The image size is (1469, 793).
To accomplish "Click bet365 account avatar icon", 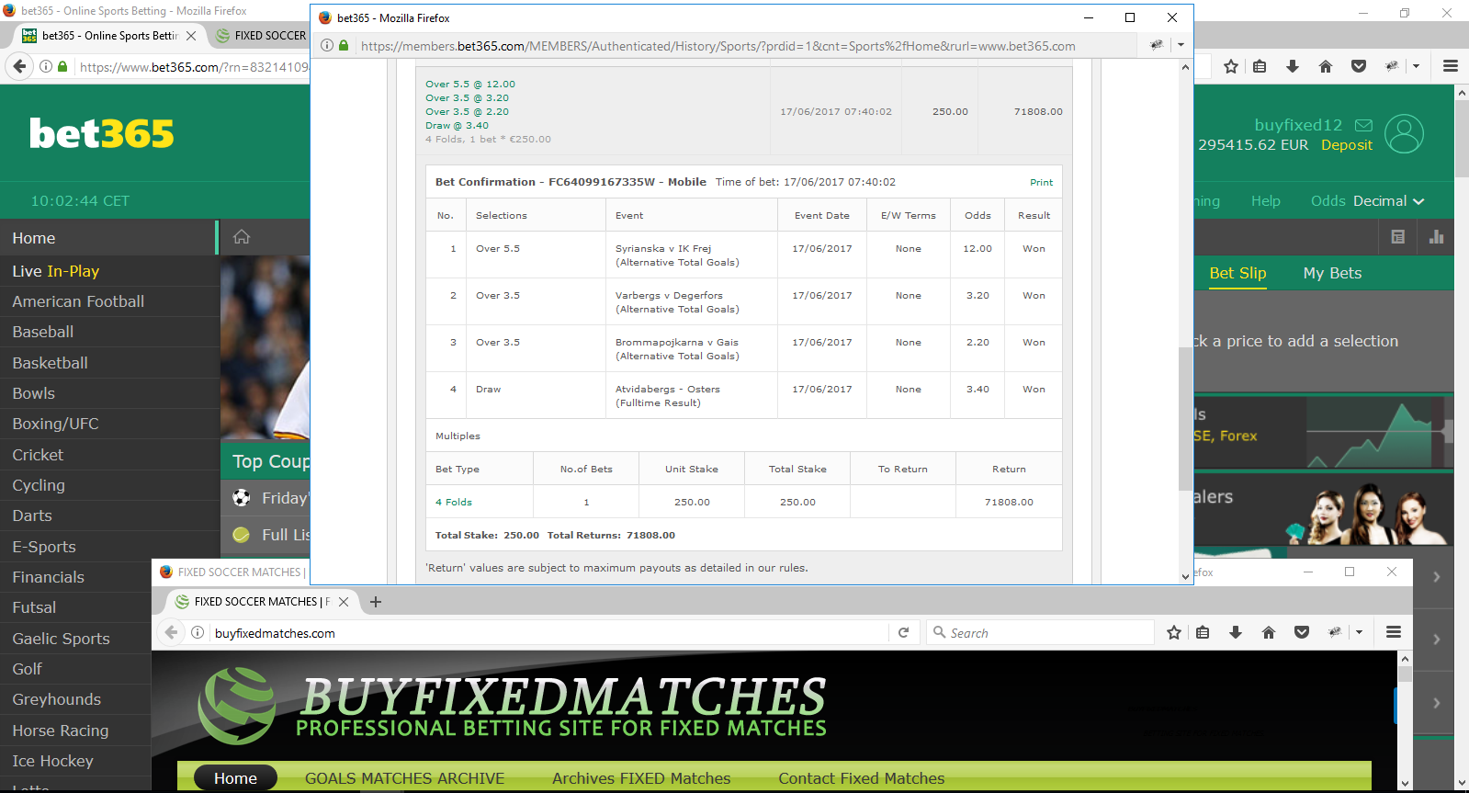I will pos(1404,134).
